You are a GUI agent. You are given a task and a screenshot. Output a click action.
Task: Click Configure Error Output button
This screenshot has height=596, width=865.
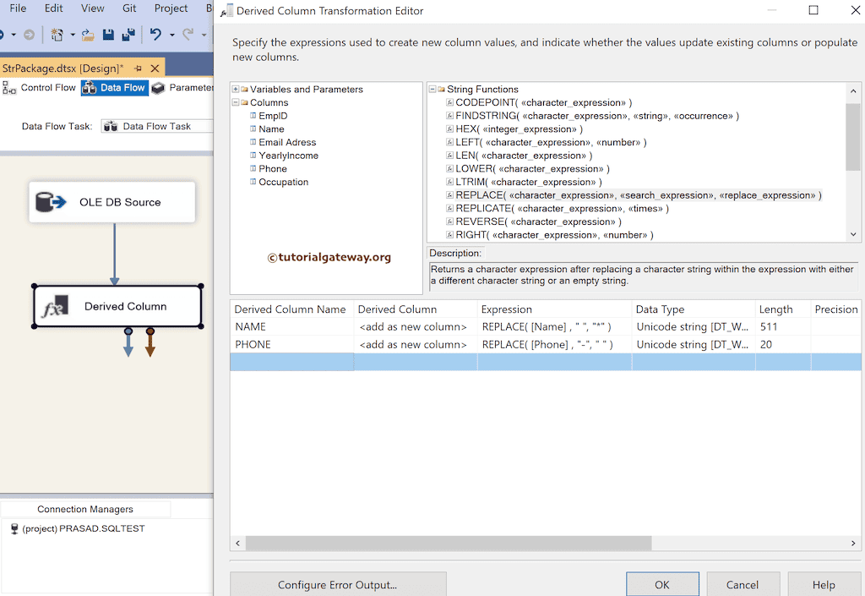click(338, 584)
